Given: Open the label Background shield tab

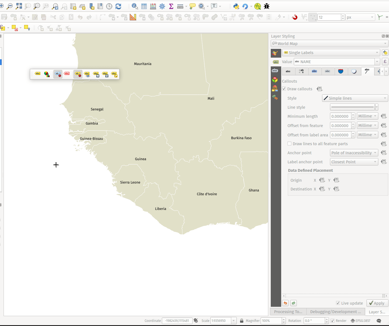Looking at the screenshot, I should 341,71.
